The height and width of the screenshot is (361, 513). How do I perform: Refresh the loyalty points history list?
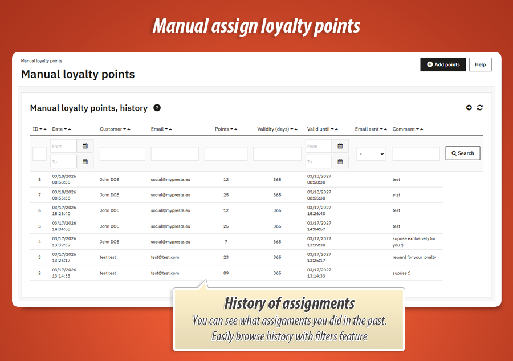[x=480, y=107]
